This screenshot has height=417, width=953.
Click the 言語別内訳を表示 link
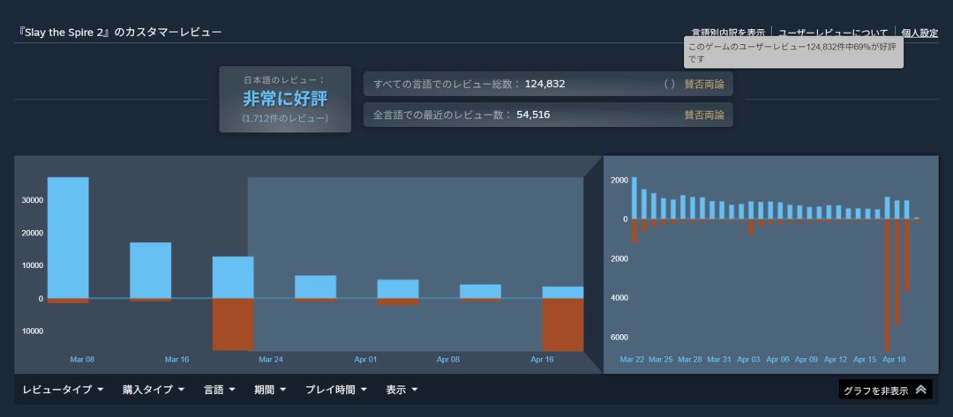[727, 33]
